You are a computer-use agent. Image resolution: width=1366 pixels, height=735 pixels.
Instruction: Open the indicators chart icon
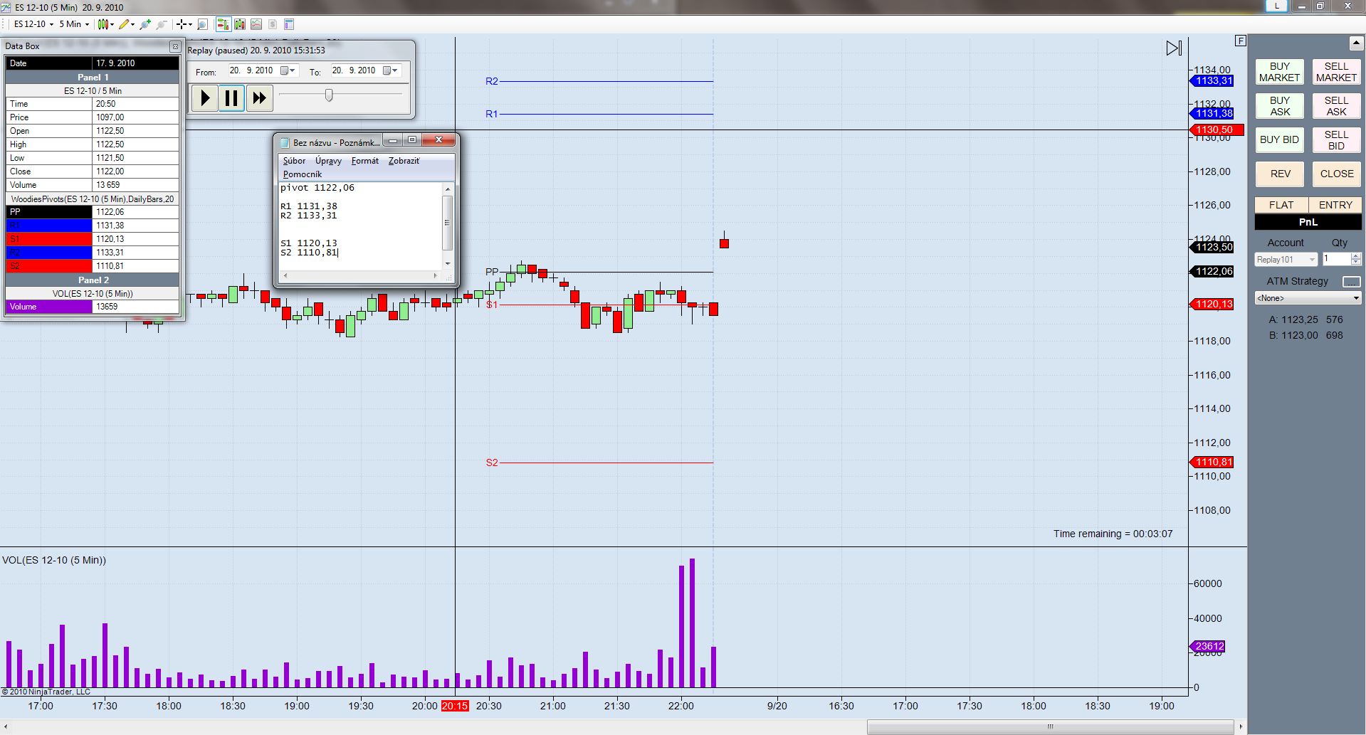point(256,24)
